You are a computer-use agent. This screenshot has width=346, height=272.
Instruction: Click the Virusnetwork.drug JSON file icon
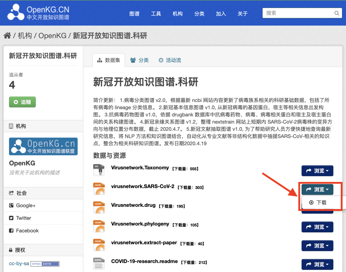pyautogui.click(x=99, y=207)
